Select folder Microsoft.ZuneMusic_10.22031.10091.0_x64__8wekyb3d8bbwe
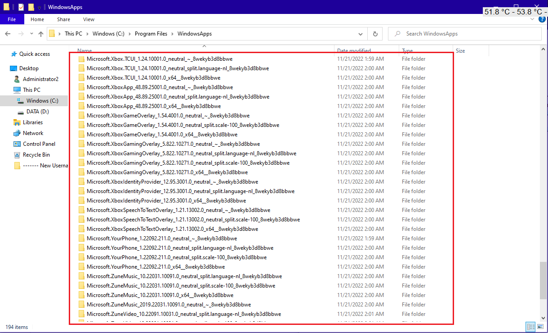 pos(160,295)
